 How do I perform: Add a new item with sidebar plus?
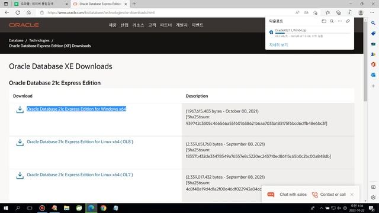click(x=373, y=86)
